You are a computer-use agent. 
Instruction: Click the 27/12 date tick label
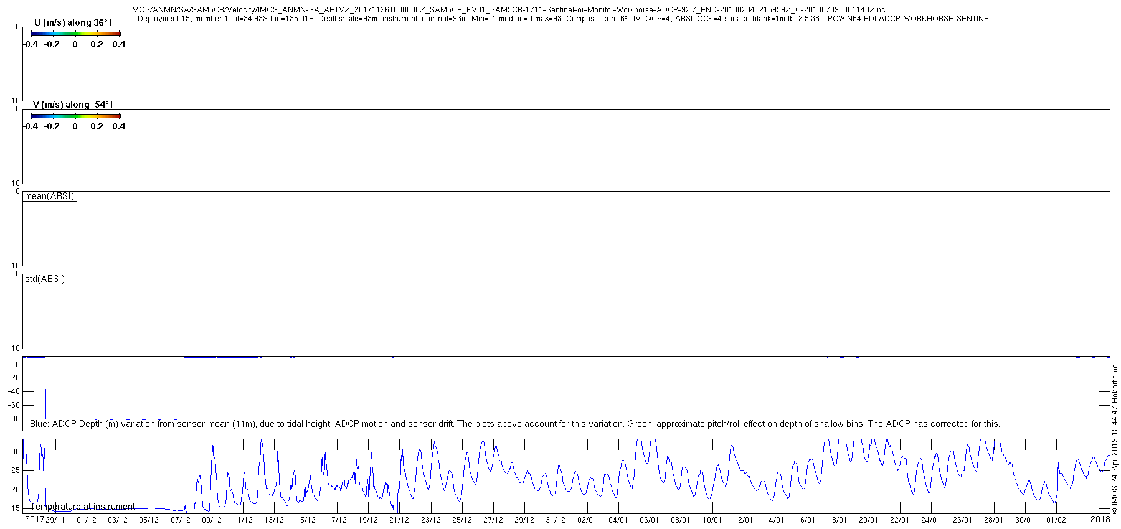pos(493,520)
